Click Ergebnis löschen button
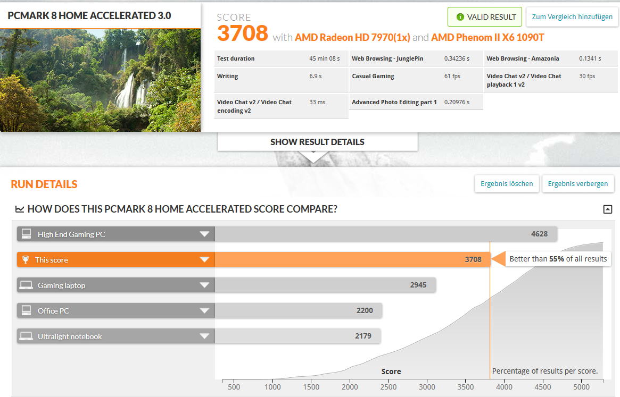The height and width of the screenshot is (397, 620). (507, 184)
